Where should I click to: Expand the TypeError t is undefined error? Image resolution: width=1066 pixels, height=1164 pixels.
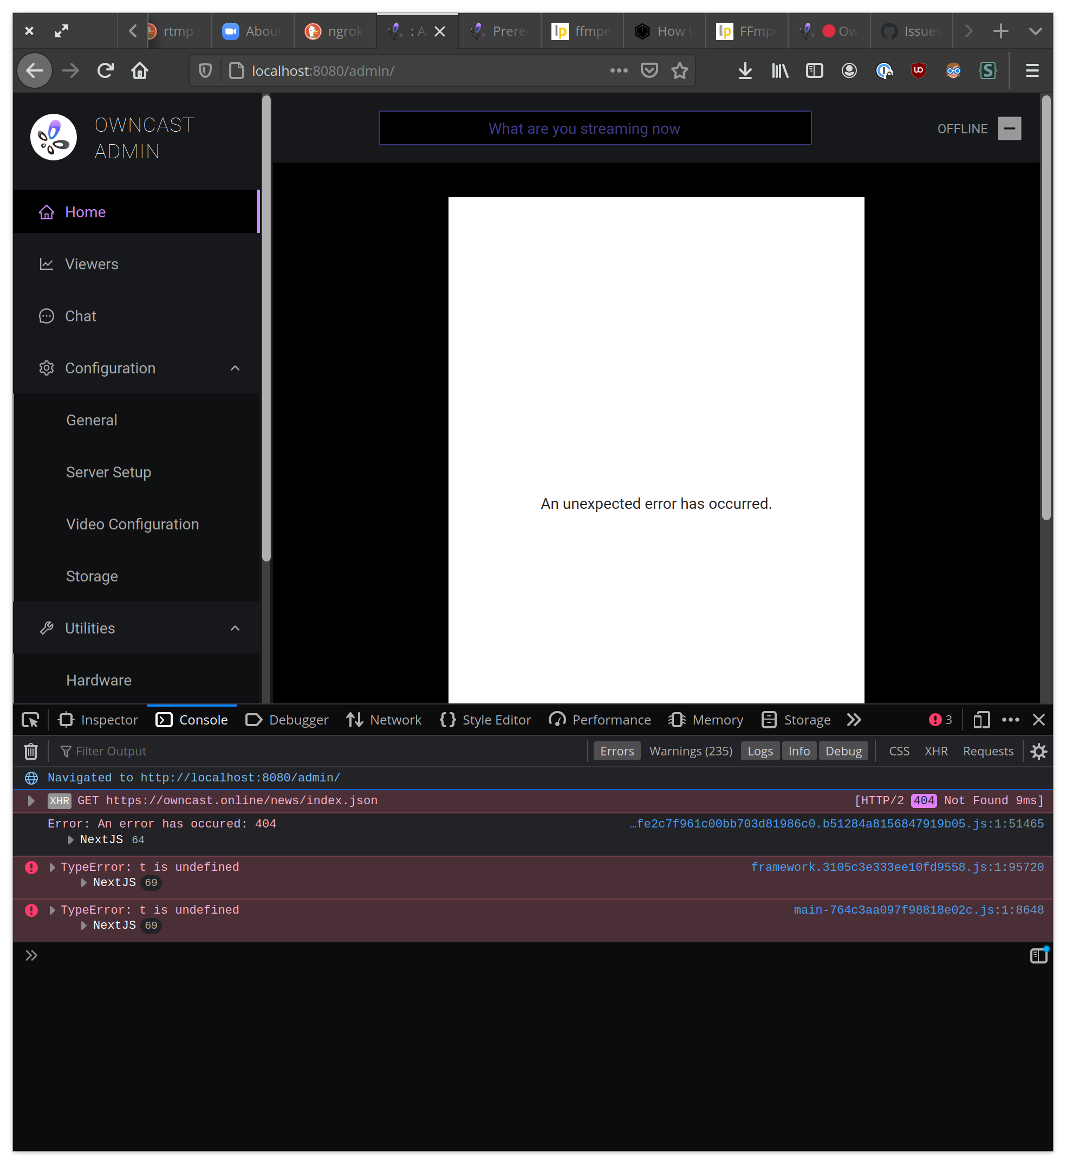(52, 866)
